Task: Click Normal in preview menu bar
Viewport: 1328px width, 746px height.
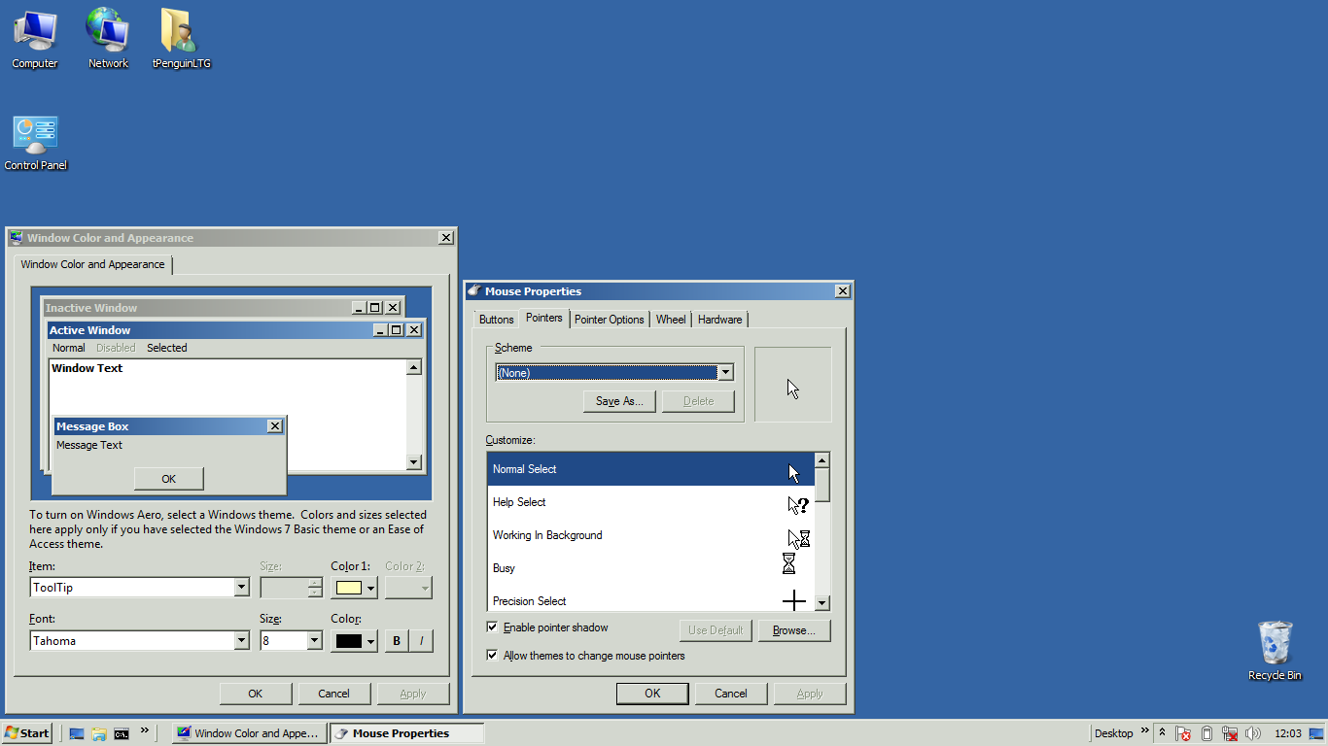Action: [x=69, y=348]
